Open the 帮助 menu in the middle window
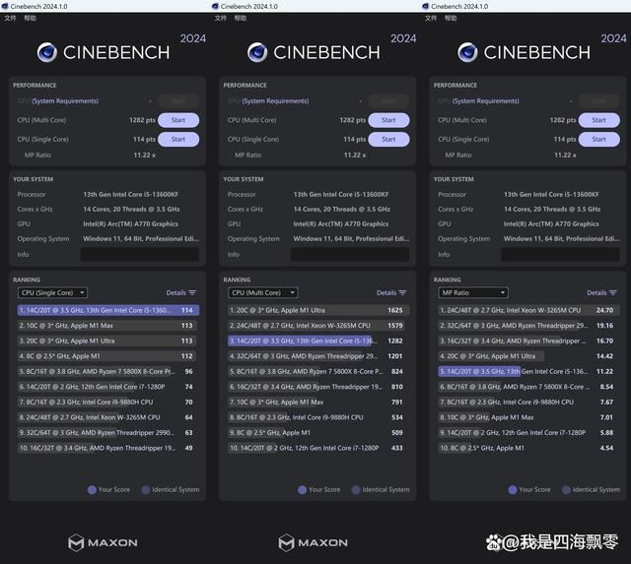 pyautogui.click(x=241, y=18)
